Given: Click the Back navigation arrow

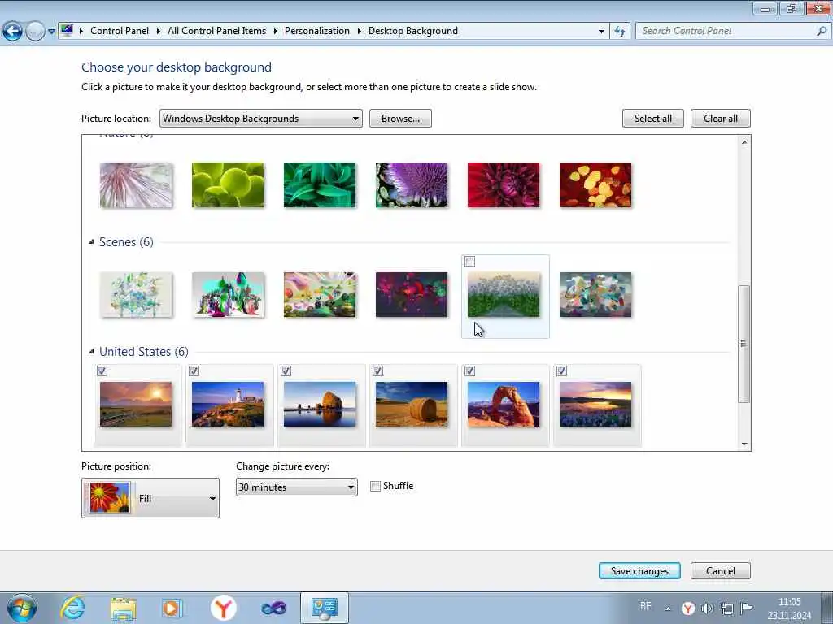Looking at the screenshot, I should 12,32.
